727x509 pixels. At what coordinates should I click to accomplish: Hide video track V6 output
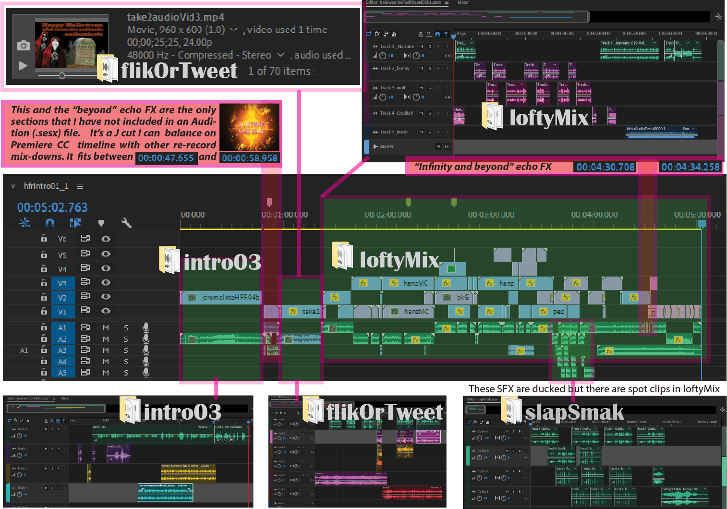click(x=106, y=239)
